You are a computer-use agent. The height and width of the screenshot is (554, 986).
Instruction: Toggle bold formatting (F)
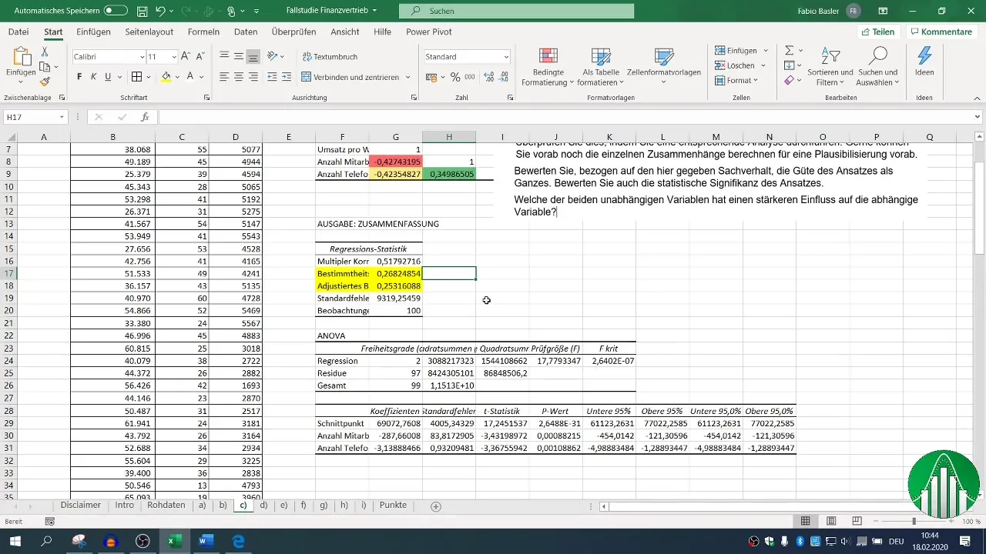[x=79, y=77]
